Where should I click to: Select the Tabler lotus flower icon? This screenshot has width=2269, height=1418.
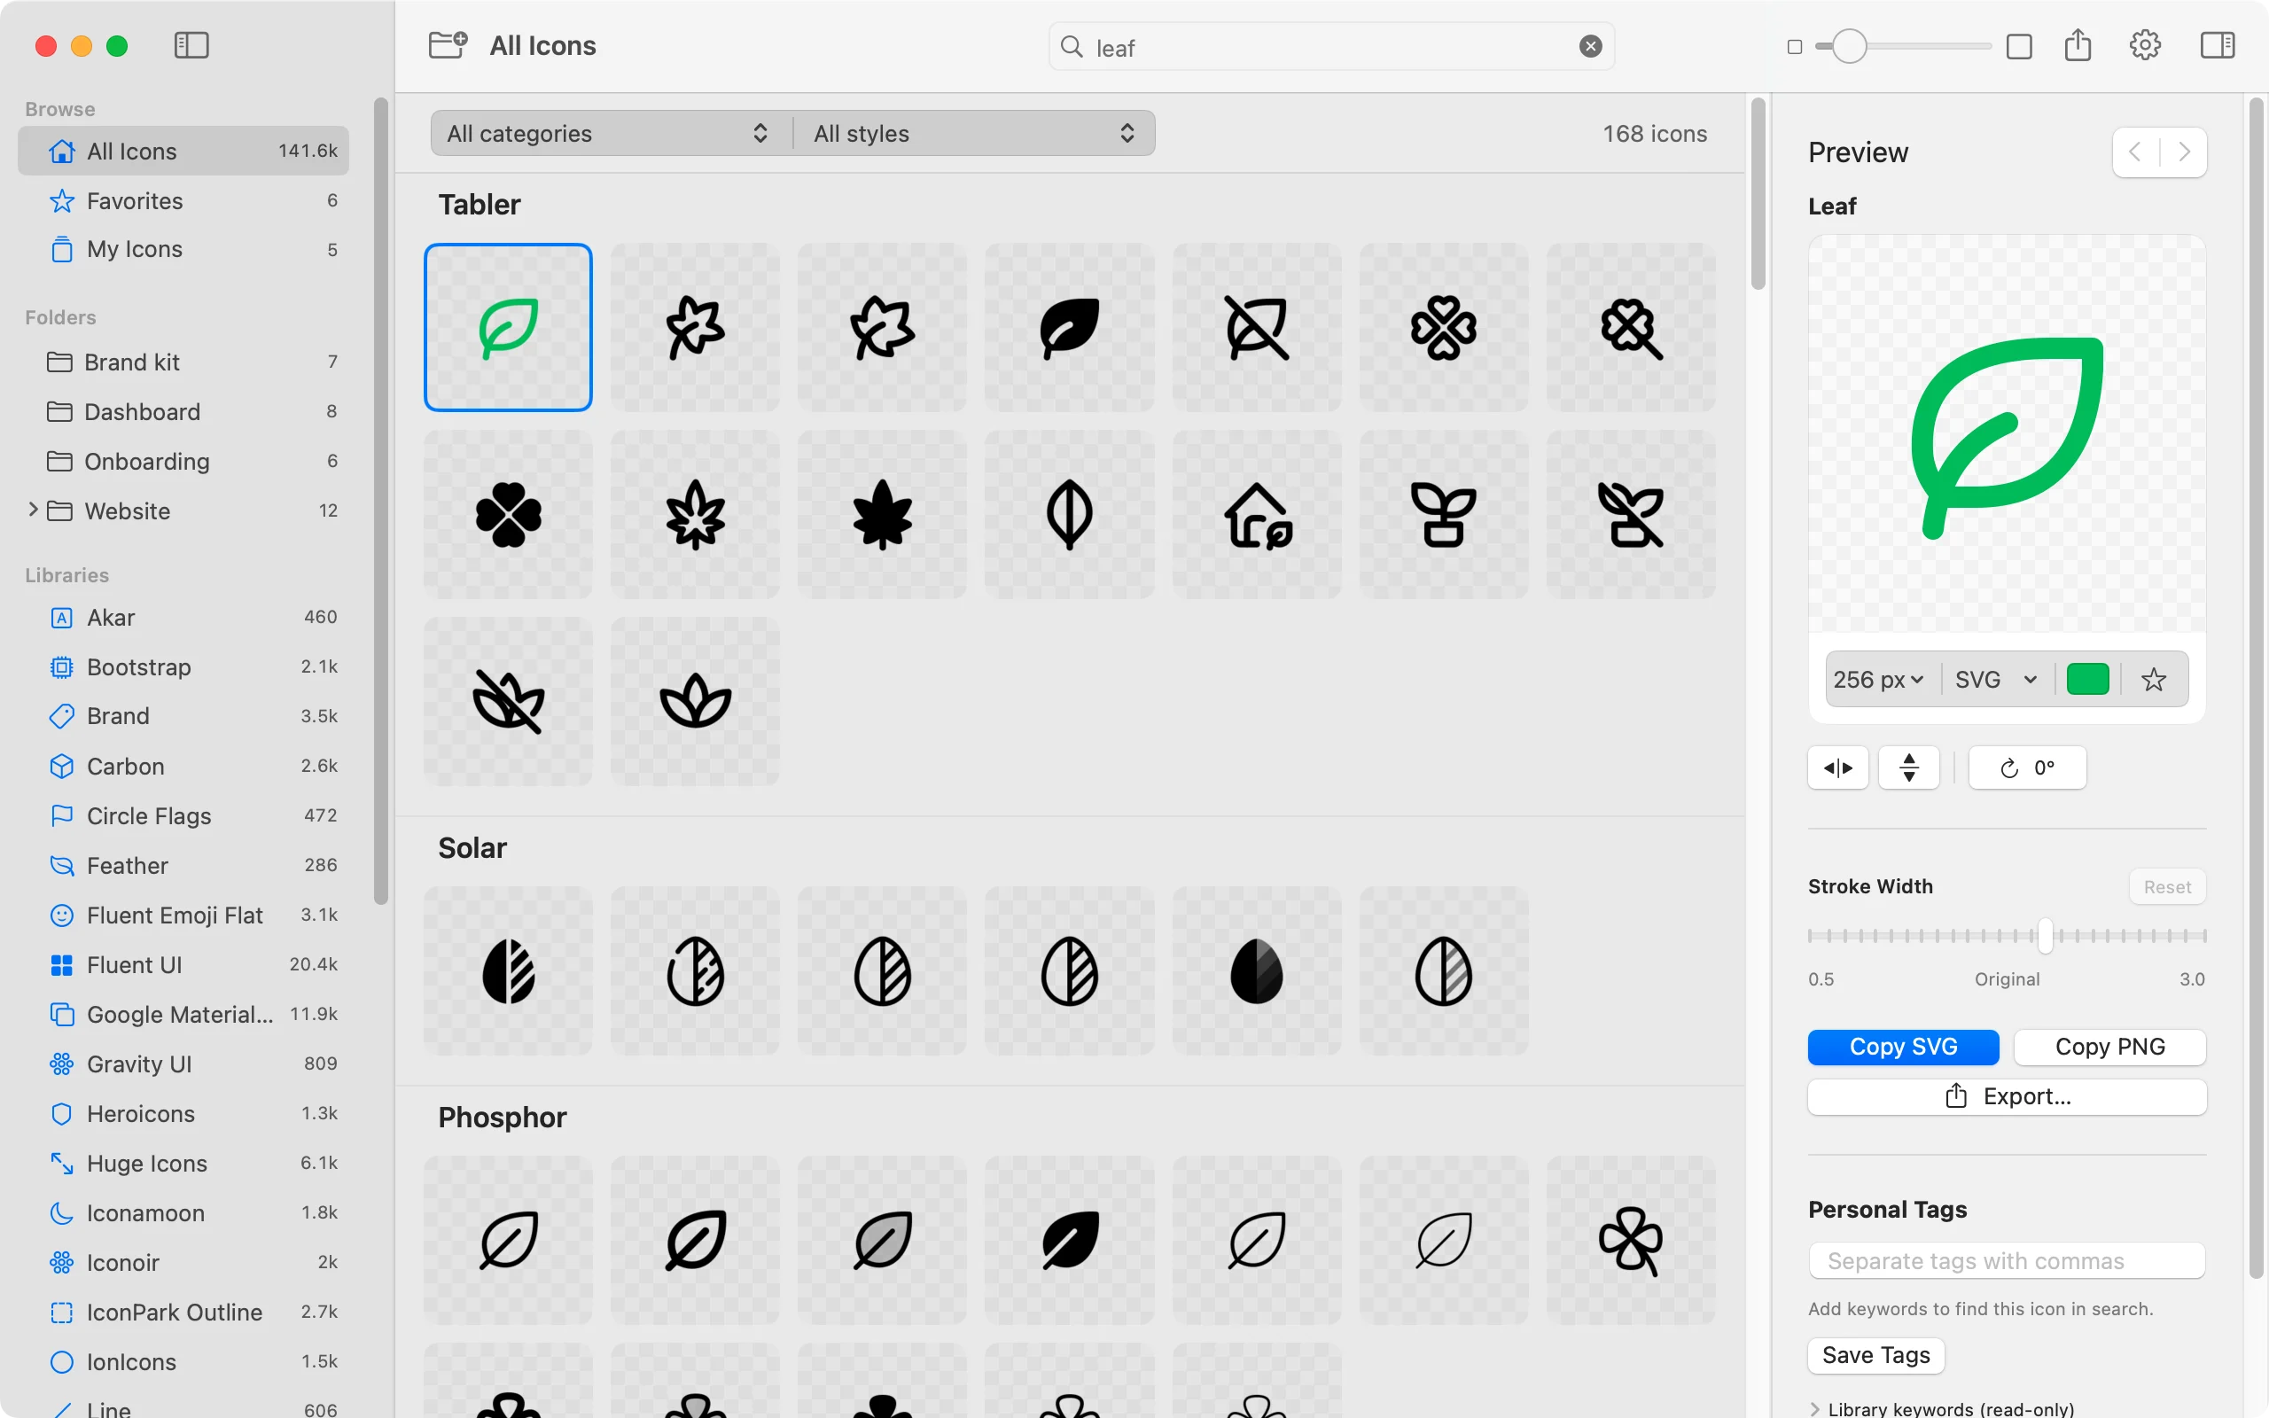[x=695, y=702]
